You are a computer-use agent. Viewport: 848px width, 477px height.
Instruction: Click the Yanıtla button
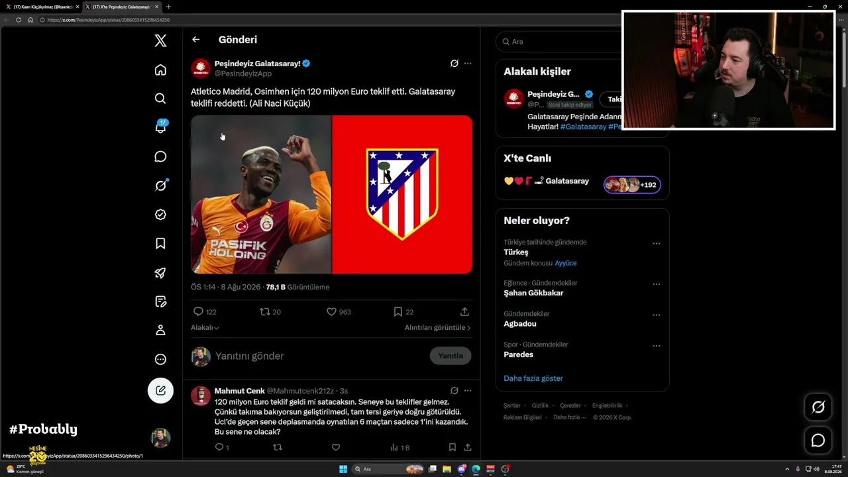coord(450,356)
